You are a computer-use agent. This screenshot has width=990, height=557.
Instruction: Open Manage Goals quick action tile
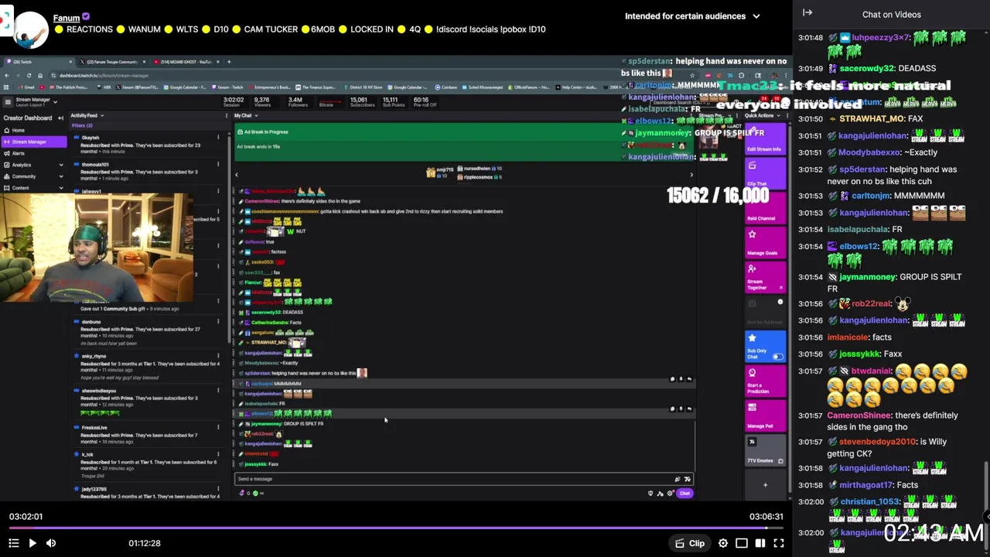pyautogui.click(x=764, y=242)
